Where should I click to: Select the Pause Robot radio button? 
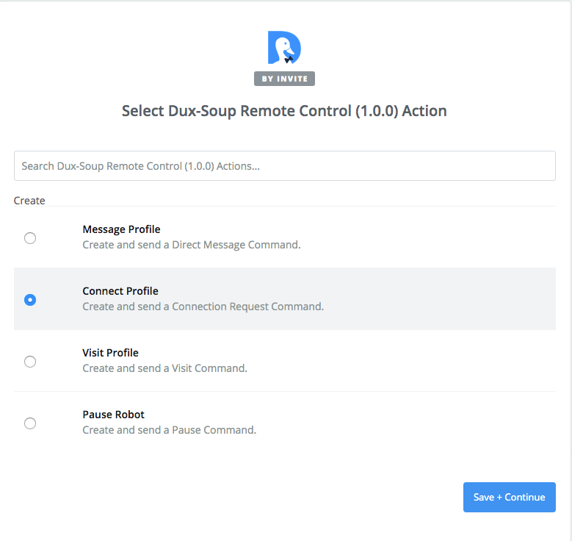click(30, 423)
